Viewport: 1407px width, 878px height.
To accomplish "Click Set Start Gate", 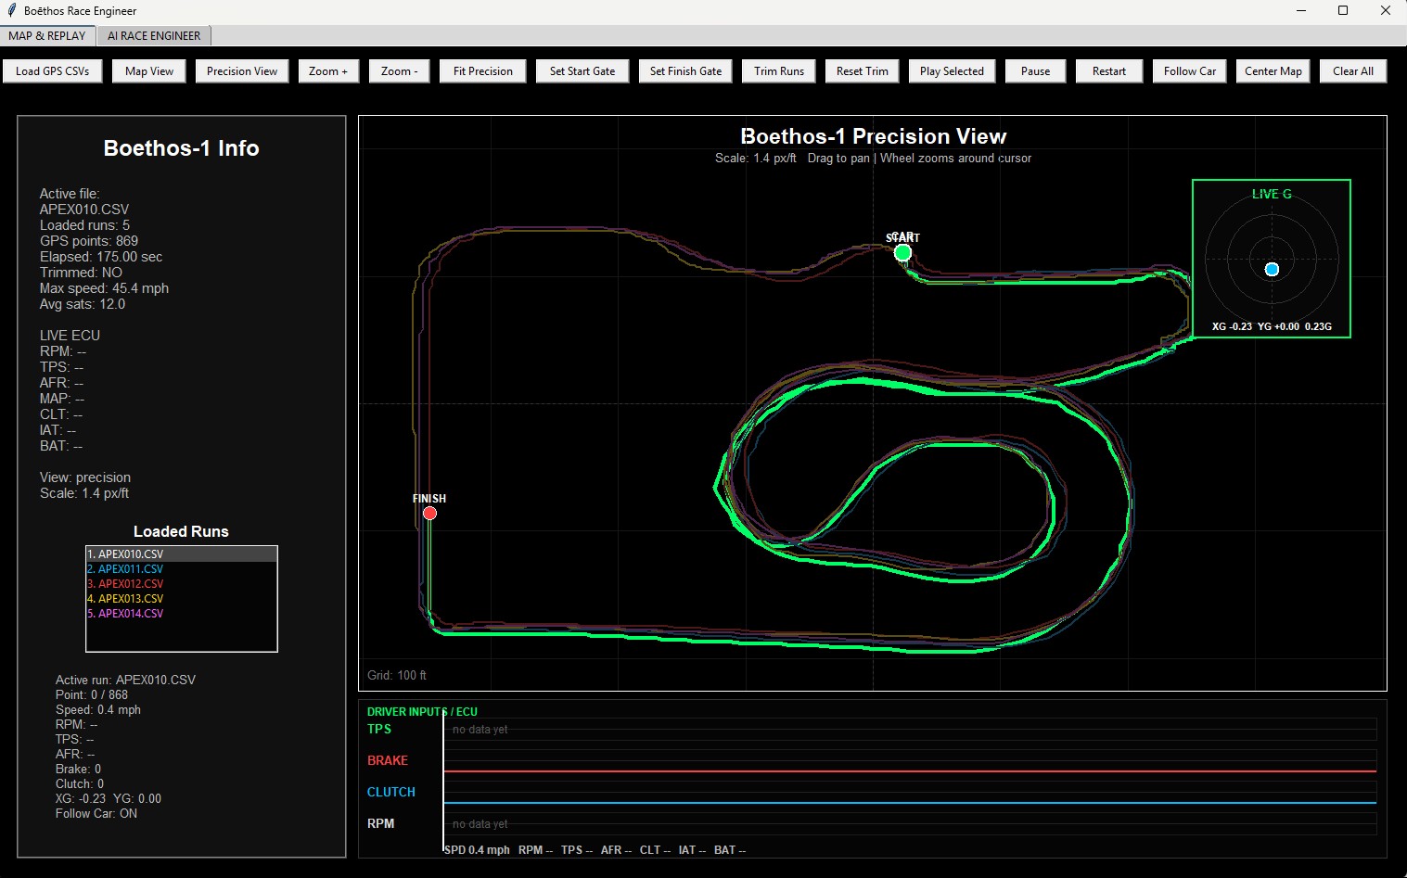I will tap(582, 71).
